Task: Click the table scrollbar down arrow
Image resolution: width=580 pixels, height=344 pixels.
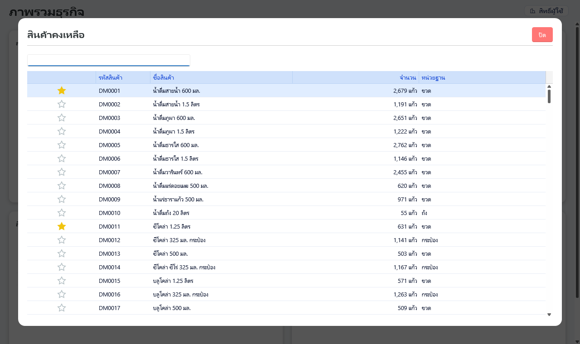Action: (x=549, y=315)
